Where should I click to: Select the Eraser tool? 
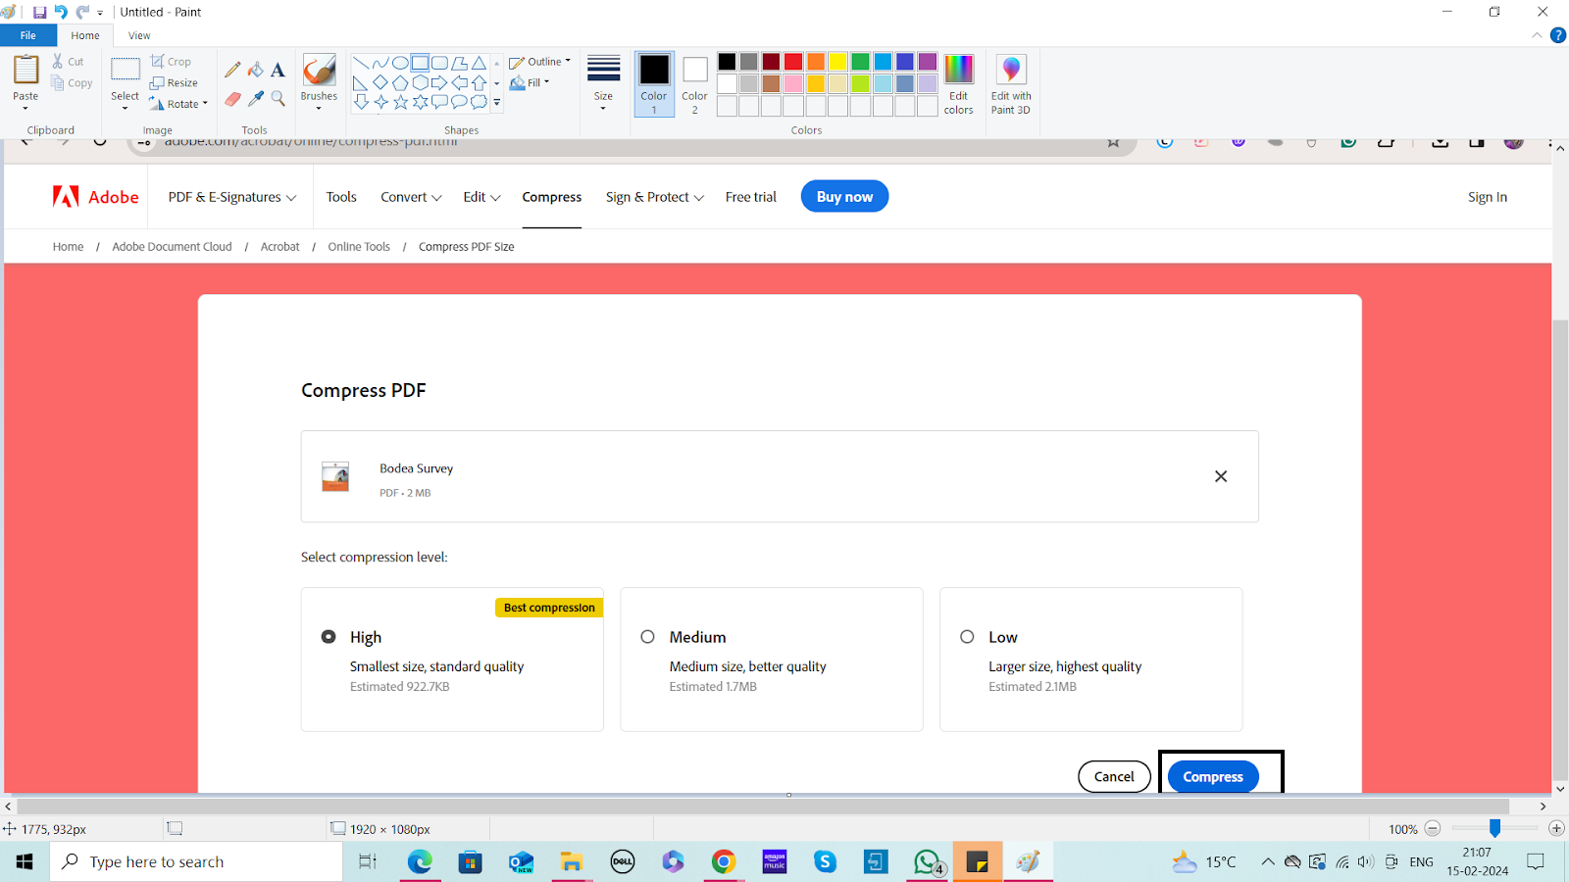232,99
